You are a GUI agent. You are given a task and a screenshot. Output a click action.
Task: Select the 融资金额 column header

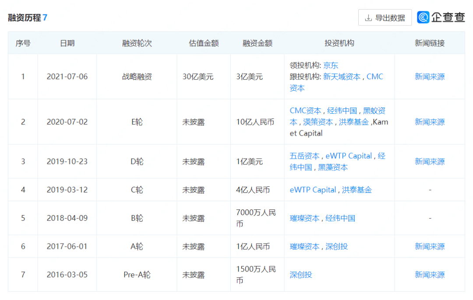tap(258, 43)
